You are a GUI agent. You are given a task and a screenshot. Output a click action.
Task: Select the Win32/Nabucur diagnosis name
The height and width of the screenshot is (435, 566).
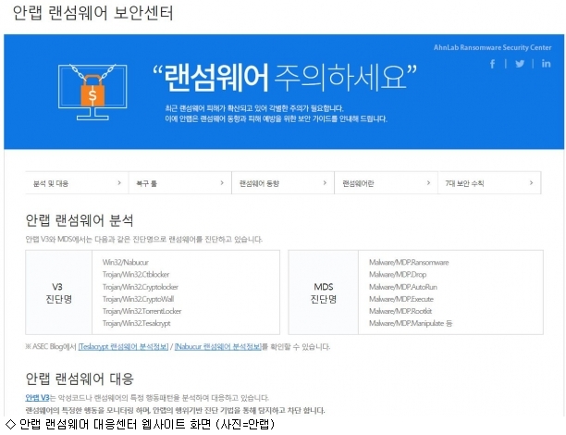[x=125, y=262]
